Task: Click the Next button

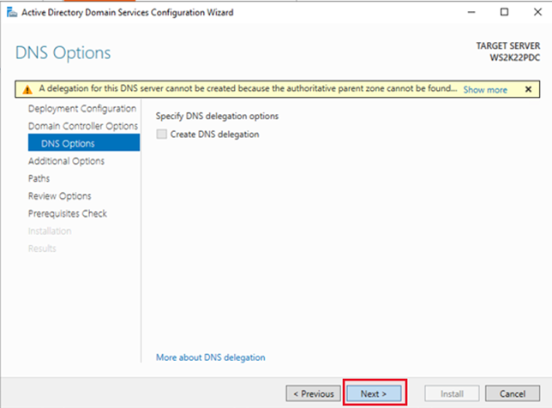Action: (x=374, y=393)
